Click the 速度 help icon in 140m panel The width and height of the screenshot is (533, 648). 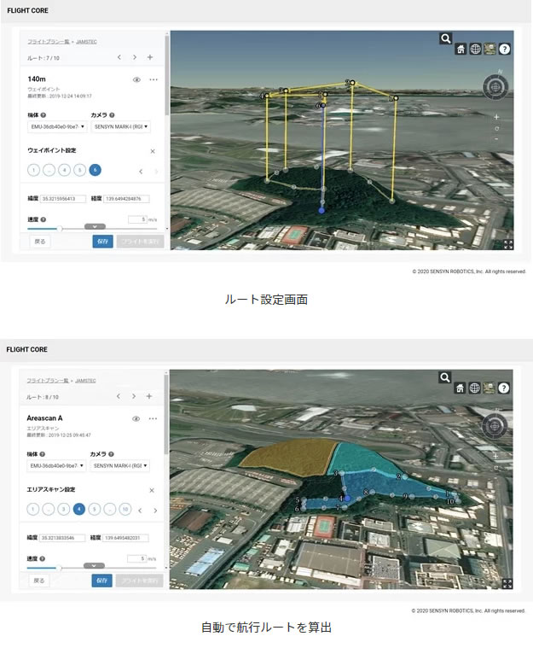tap(43, 219)
